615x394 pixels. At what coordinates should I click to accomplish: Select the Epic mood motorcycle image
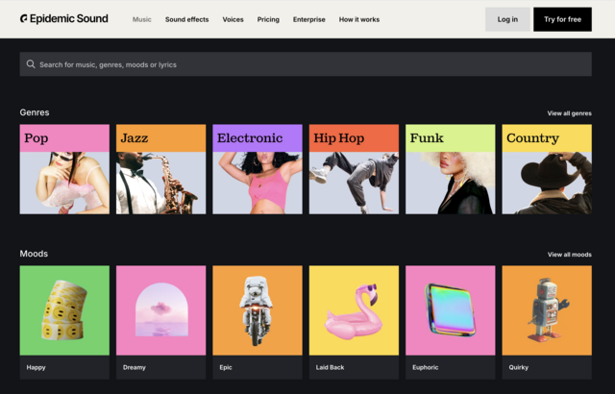[258, 310]
